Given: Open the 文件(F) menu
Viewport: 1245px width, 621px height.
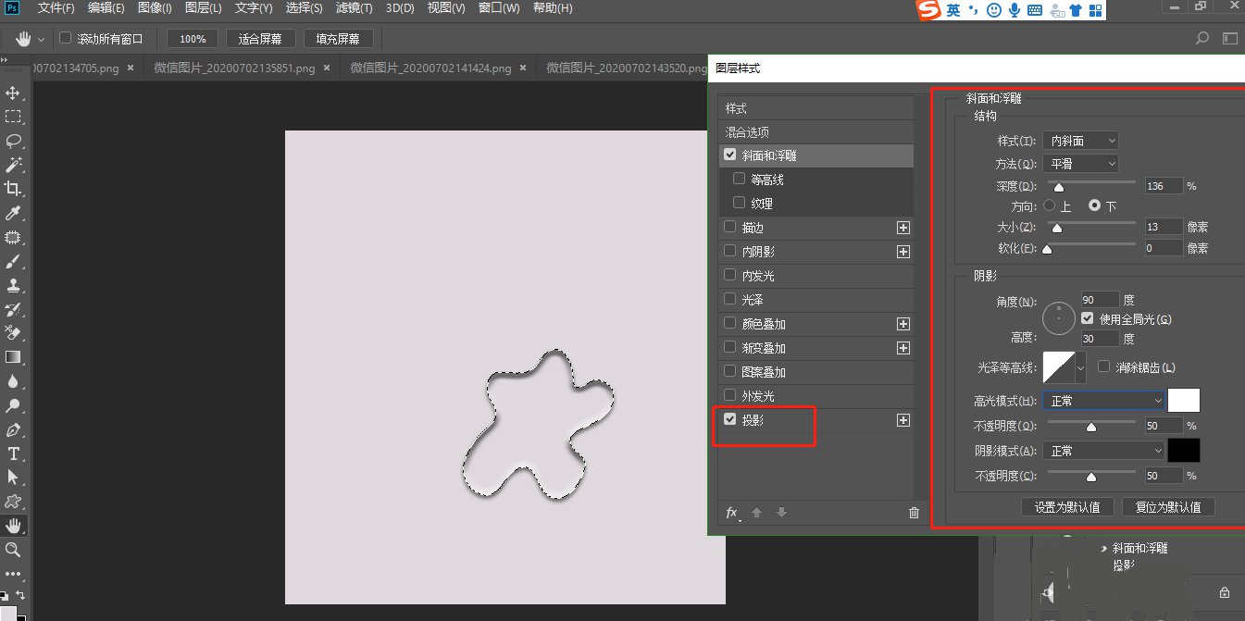Looking at the screenshot, I should 56,8.
